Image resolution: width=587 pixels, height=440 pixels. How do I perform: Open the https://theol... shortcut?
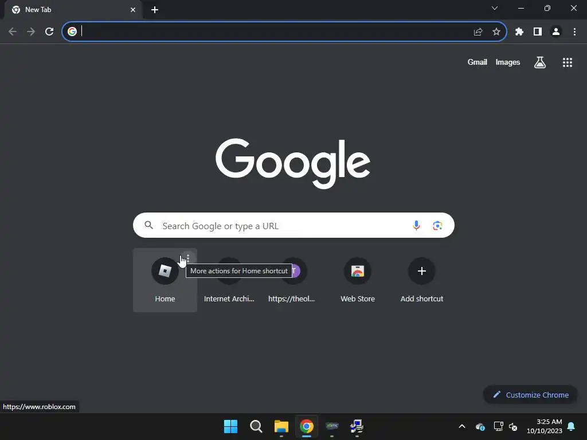pos(293,280)
